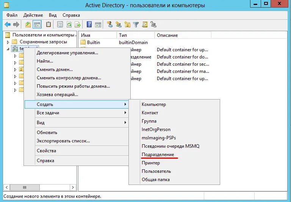Image resolution: width=291 pixels, height=202 pixels.
Task: Select Экспортировать список... entry
Action: (x=77, y=141)
